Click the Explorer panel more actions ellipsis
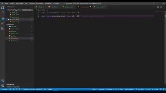The height and width of the screenshot is (93, 166). [x=32, y=7]
